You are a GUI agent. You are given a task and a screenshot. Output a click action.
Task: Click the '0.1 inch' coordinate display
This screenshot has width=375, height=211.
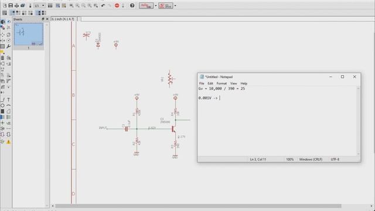(x=63, y=19)
